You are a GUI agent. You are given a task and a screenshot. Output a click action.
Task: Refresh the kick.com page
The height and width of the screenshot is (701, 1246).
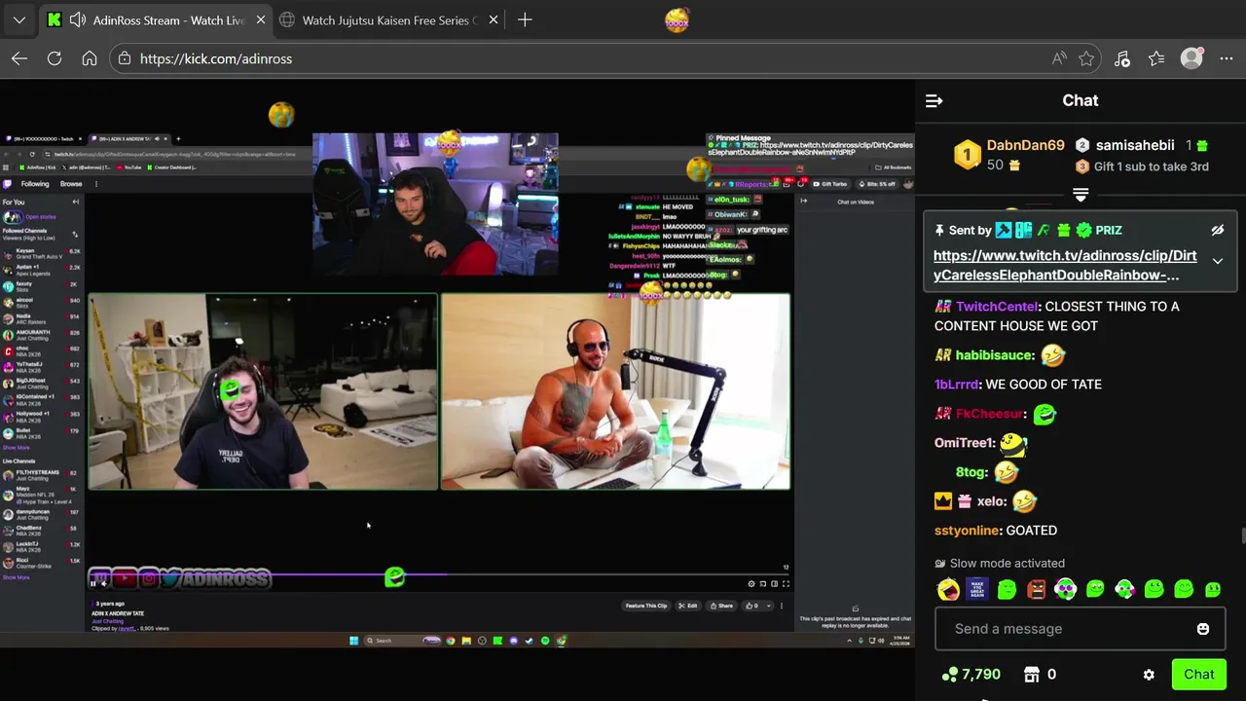55,58
